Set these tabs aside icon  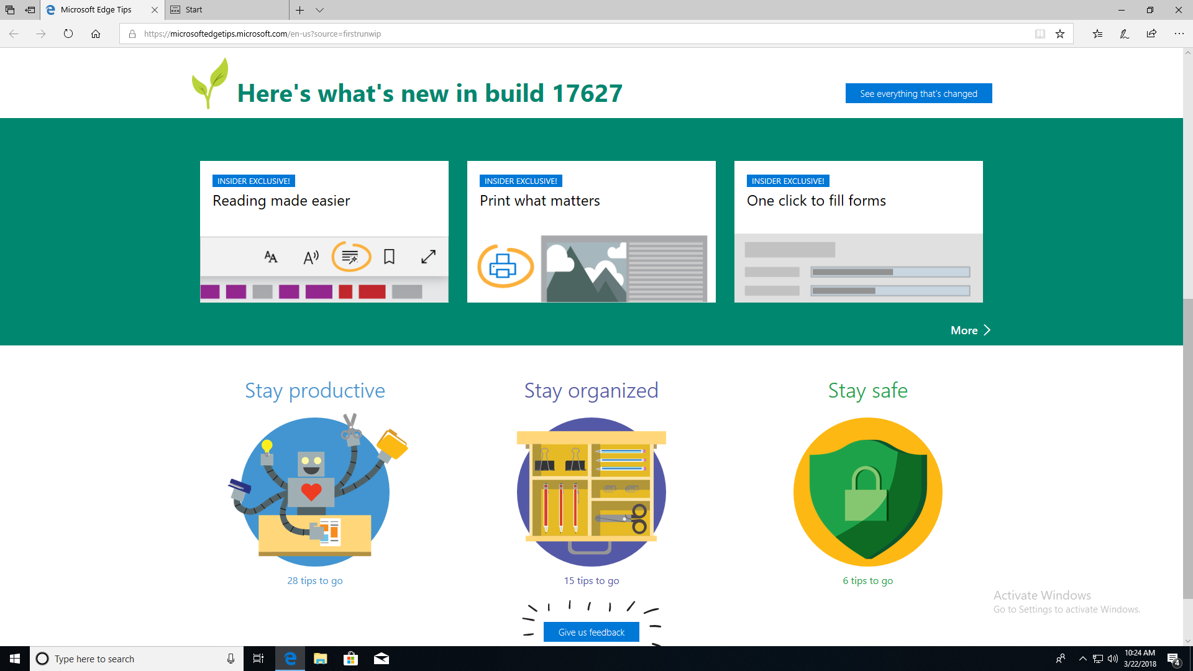30,10
